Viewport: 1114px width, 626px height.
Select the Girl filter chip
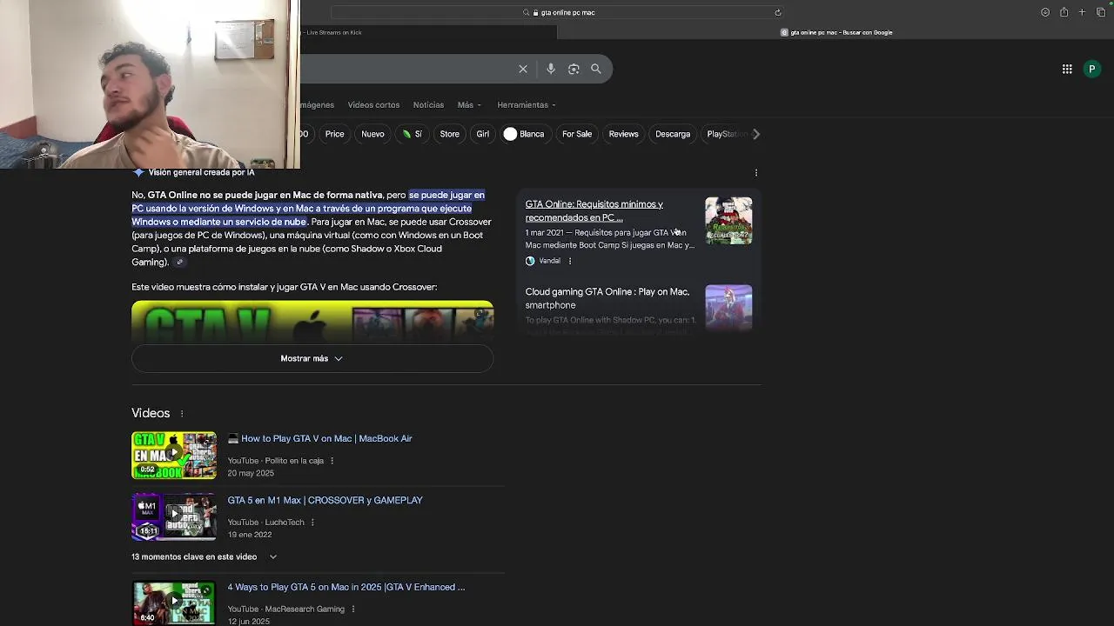point(482,134)
